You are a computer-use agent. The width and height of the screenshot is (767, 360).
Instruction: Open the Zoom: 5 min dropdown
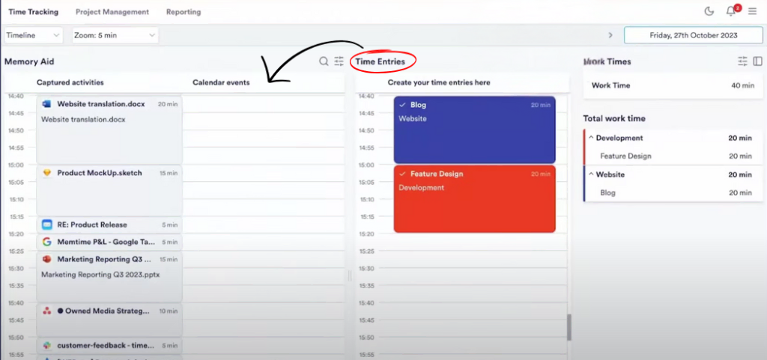click(x=115, y=35)
